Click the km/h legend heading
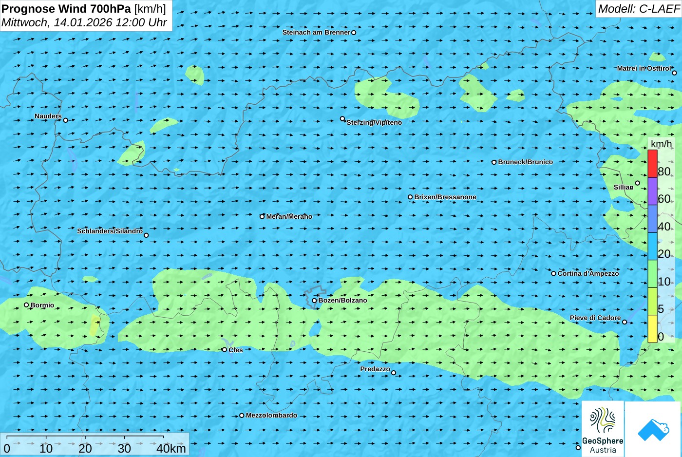The image size is (682, 457). [661, 144]
